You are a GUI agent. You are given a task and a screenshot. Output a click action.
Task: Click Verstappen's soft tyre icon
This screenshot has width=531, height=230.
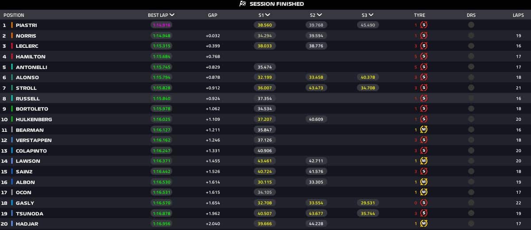tap(424, 140)
